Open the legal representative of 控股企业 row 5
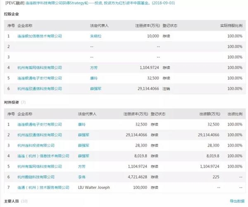Viewport: 248px width, 207px height. click(x=94, y=78)
